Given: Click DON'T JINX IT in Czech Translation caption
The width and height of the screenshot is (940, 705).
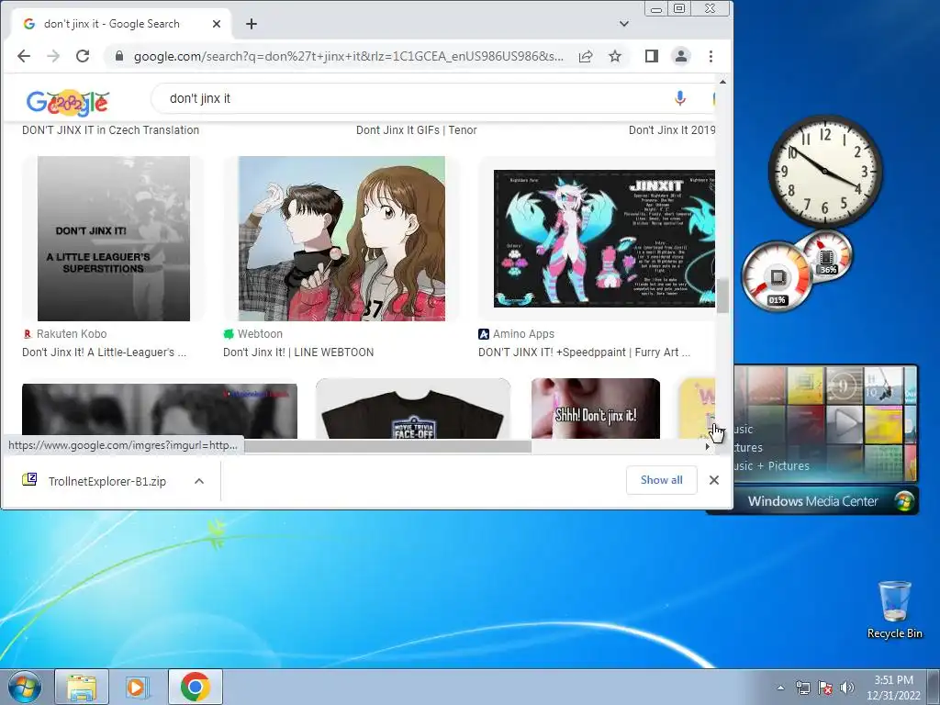Looking at the screenshot, I should (111, 130).
